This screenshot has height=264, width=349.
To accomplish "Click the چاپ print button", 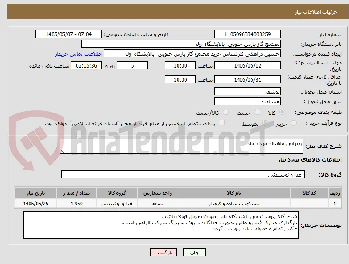I will click(194, 252).
